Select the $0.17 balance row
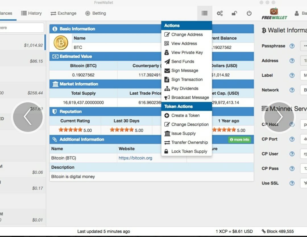Viewport: 307px width, 237px height. click(x=23, y=185)
